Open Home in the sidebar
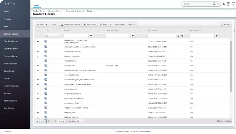This screenshot has height=134, width=236. [x=6, y=12]
